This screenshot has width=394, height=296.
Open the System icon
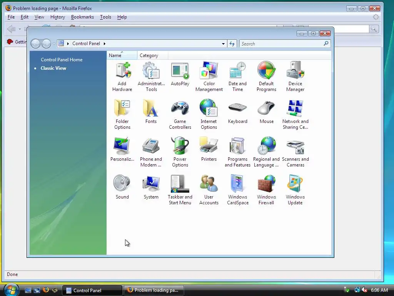(x=151, y=187)
